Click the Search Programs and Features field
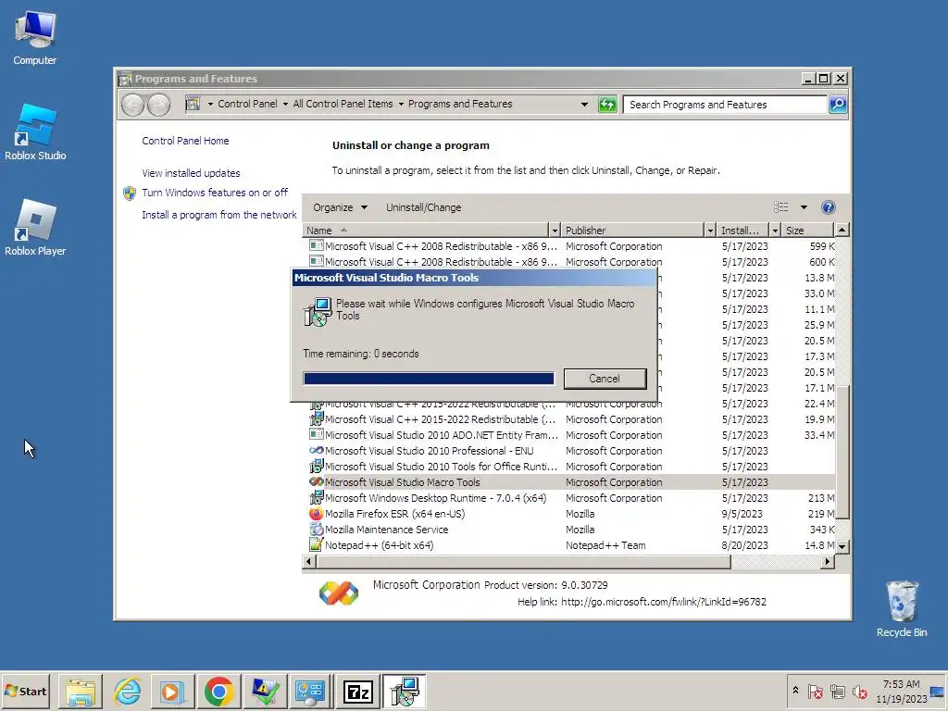The width and height of the screenshot is (948, 711). pos(725,105)
